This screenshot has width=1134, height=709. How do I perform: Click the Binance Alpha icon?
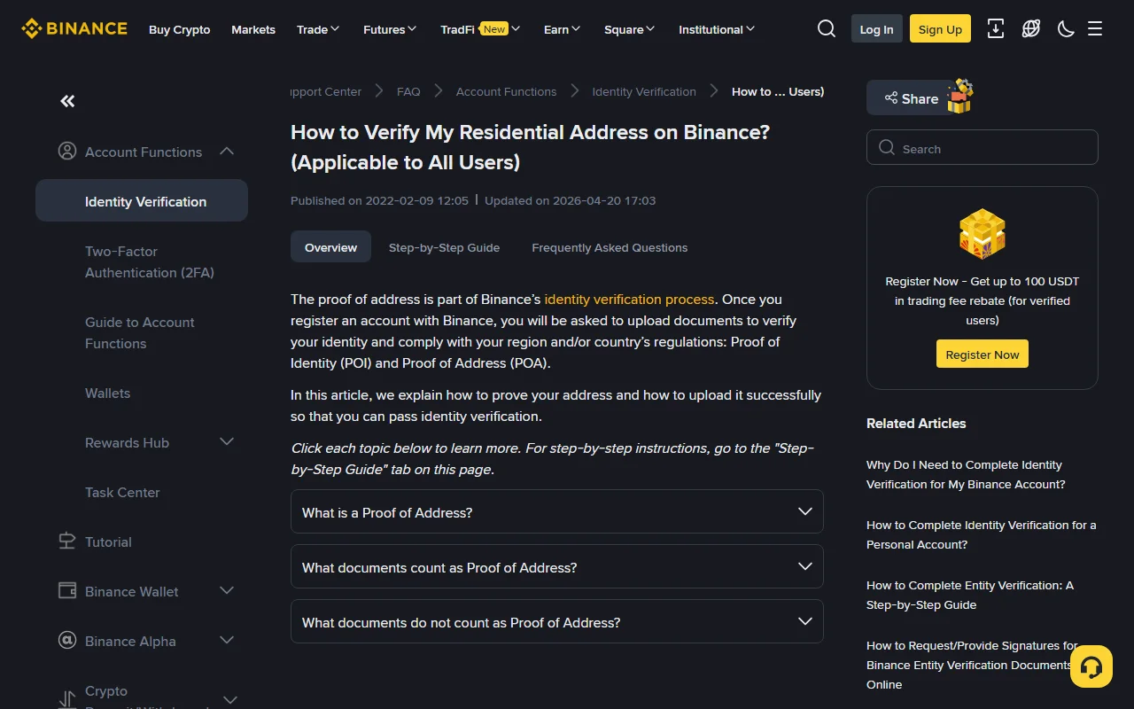tap(67, 641)
